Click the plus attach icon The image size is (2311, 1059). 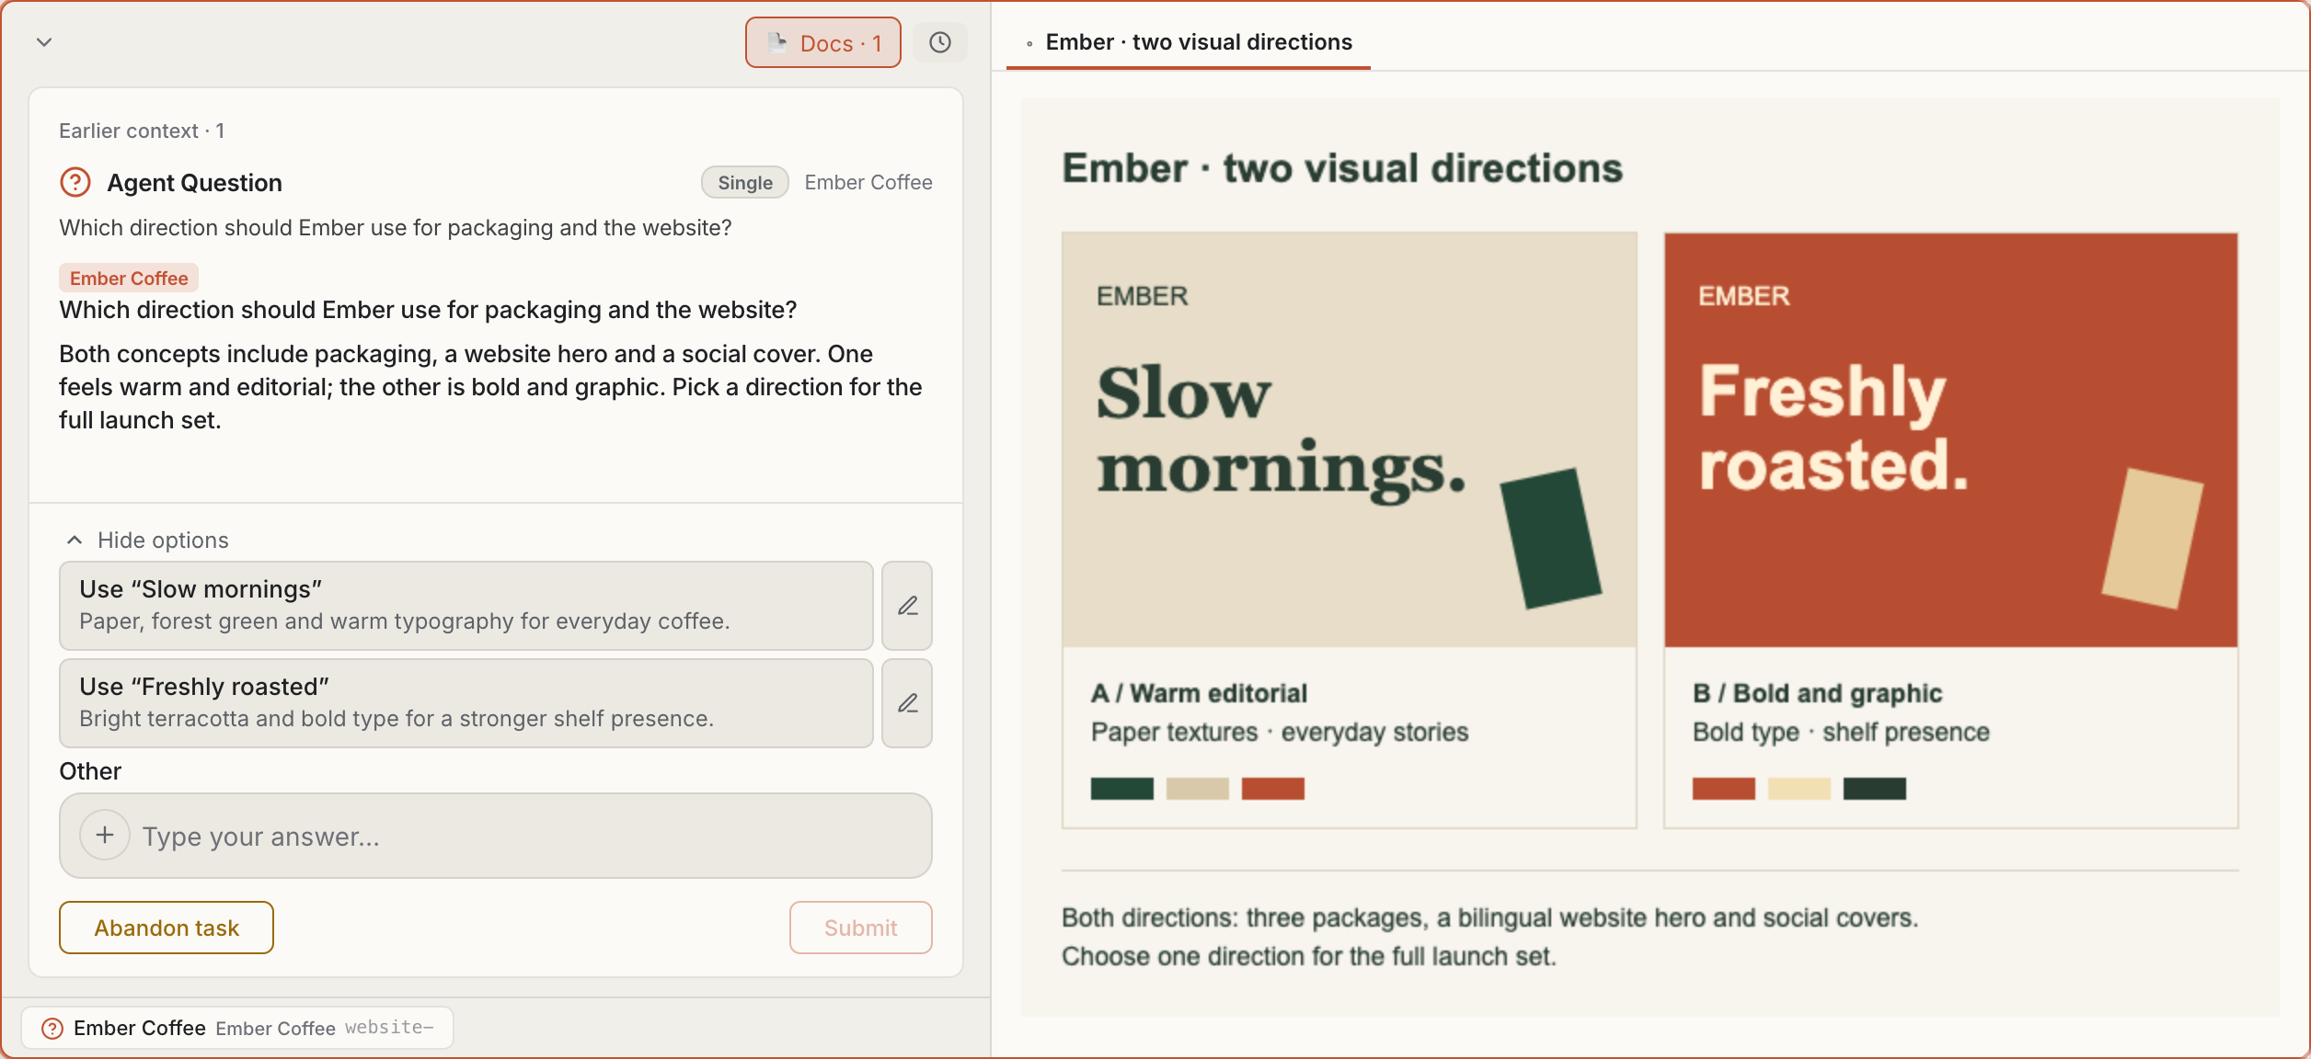(105, 835)
